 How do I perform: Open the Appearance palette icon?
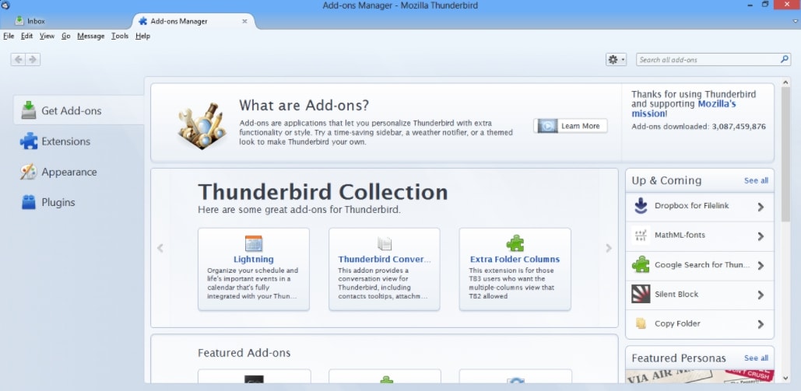[29, 172]
